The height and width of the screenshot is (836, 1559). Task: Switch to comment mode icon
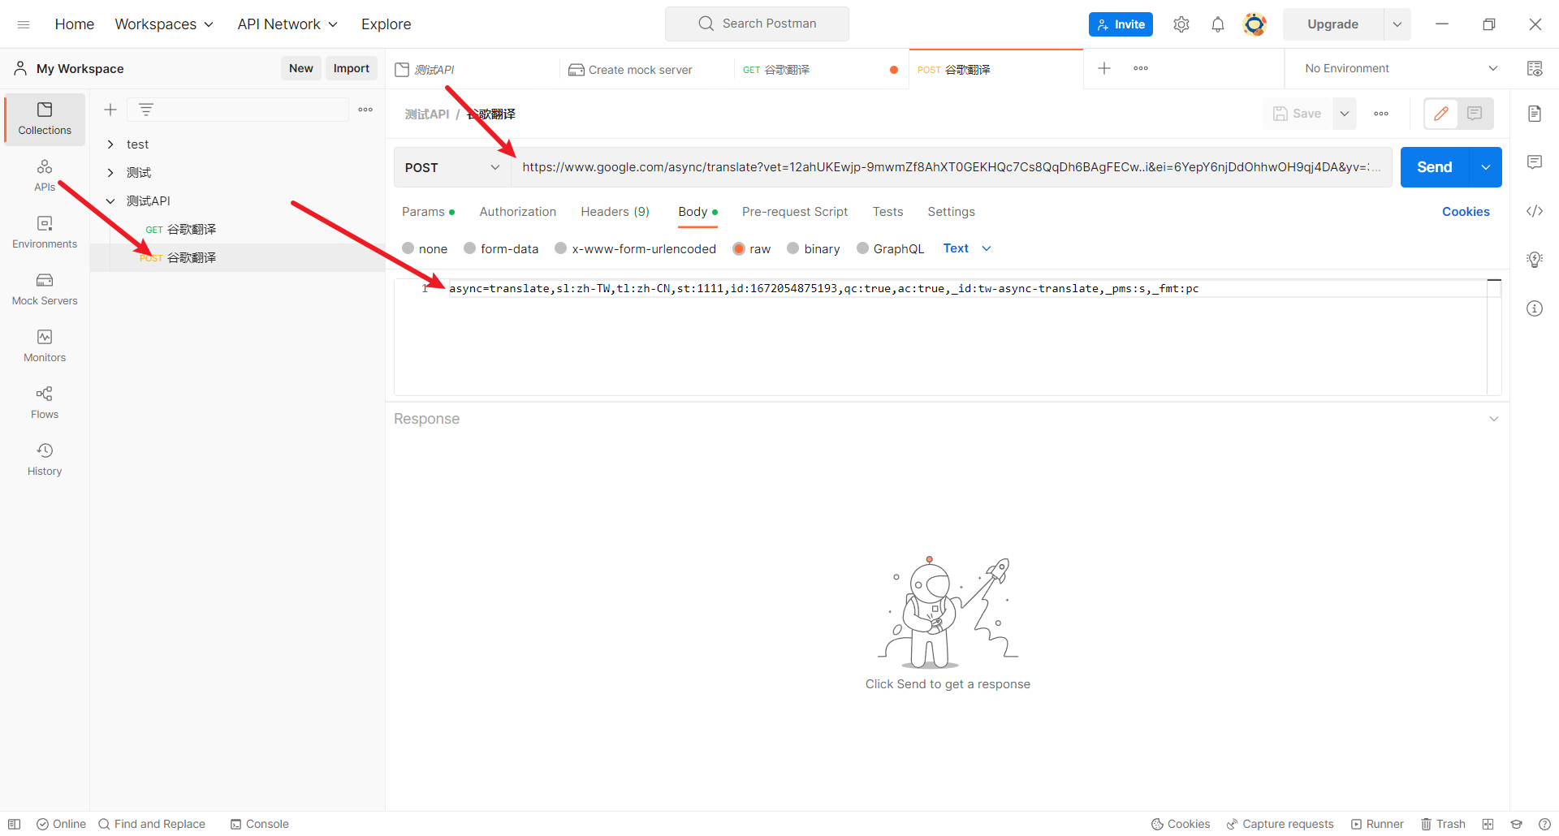(1475, 114)
